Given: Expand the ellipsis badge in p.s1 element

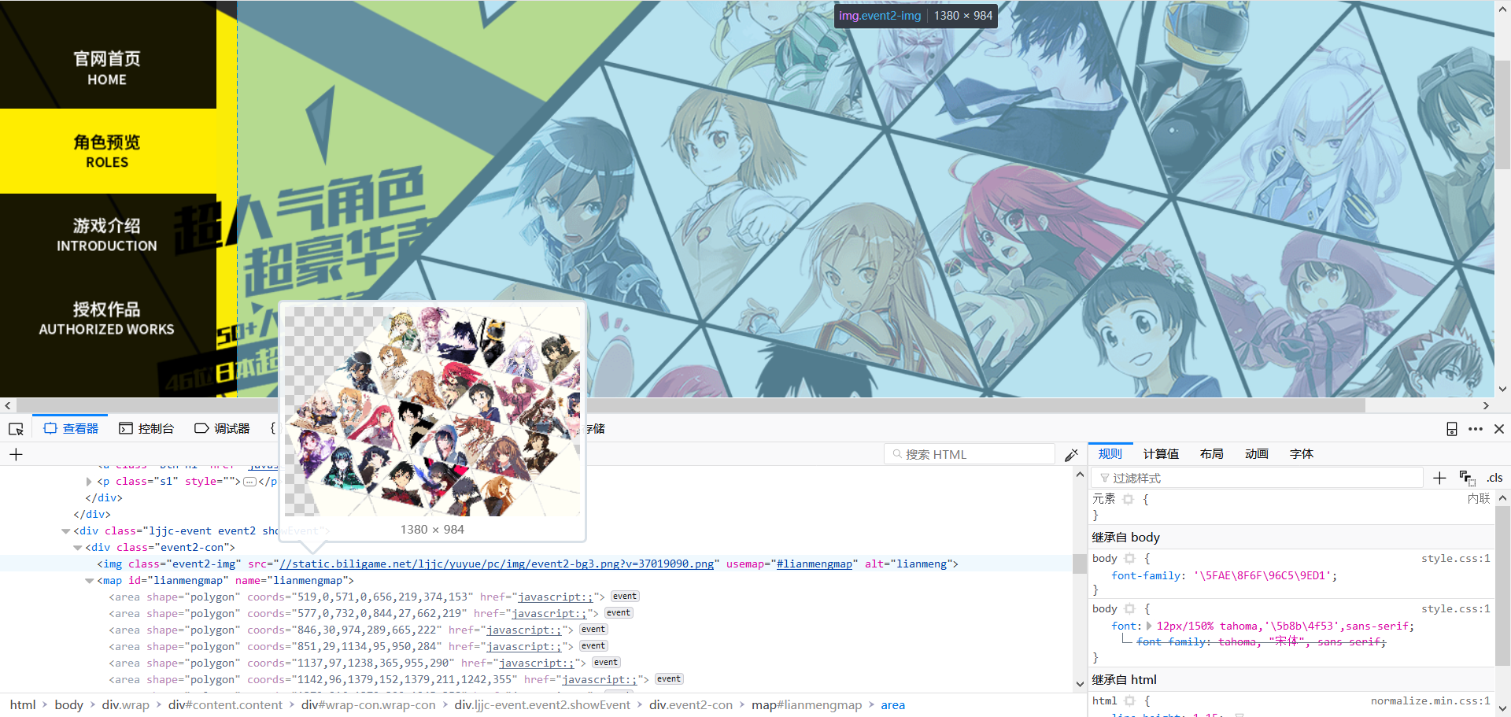Looking at the screenshot, I should [250, 482].
